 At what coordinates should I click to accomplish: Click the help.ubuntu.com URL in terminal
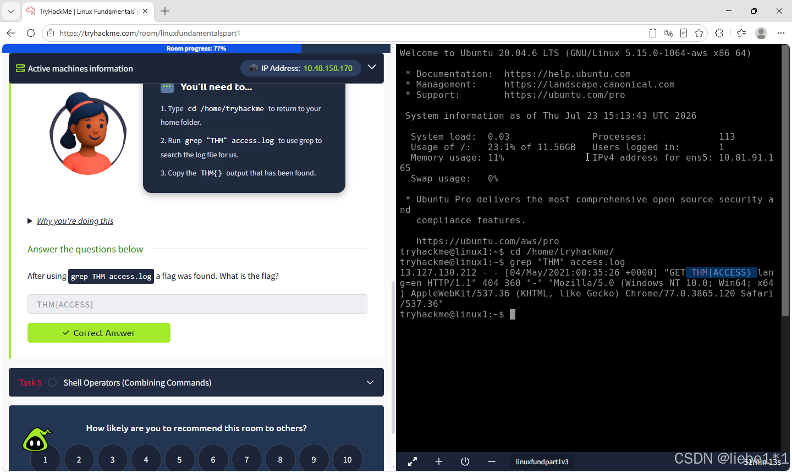[567, 74]
